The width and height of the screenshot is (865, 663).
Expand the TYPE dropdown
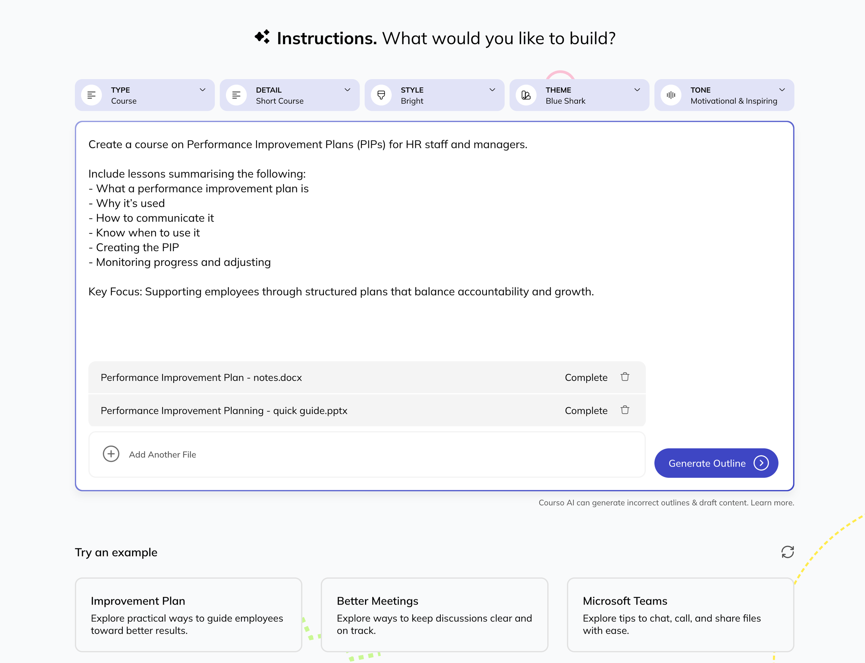[203, 90]
